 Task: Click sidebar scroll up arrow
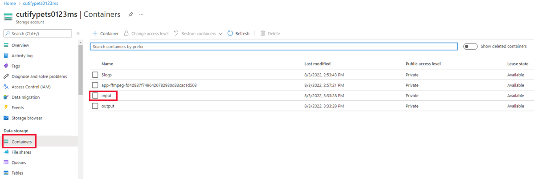click(80, 43)
